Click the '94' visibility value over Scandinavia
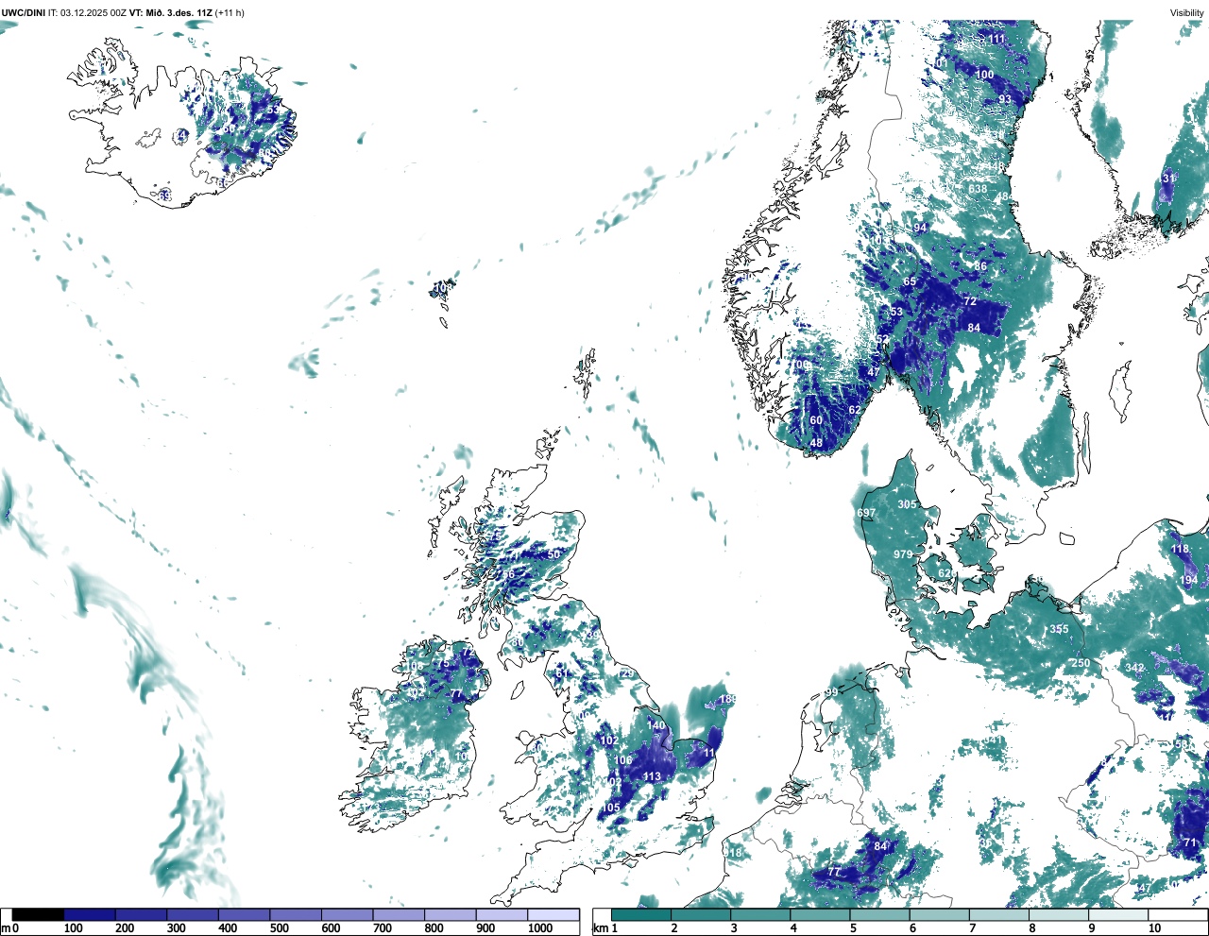This screenshot has height=936, width=1209. [x=920, y=228]
